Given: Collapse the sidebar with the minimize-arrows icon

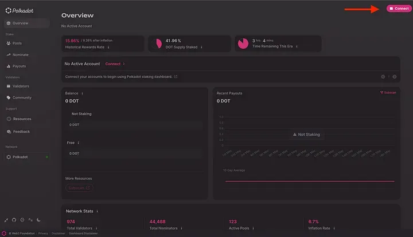Looking at the screenshot, I should click(6, 220).
